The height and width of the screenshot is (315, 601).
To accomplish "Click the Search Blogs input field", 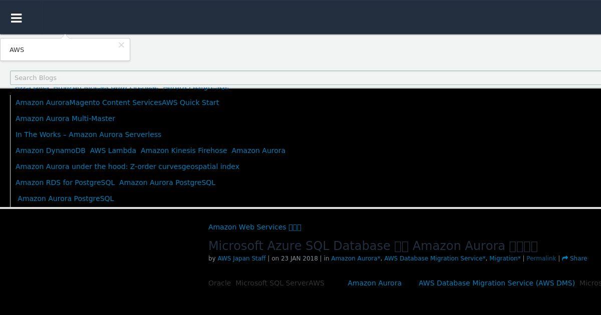I will (x=306, y=77).
